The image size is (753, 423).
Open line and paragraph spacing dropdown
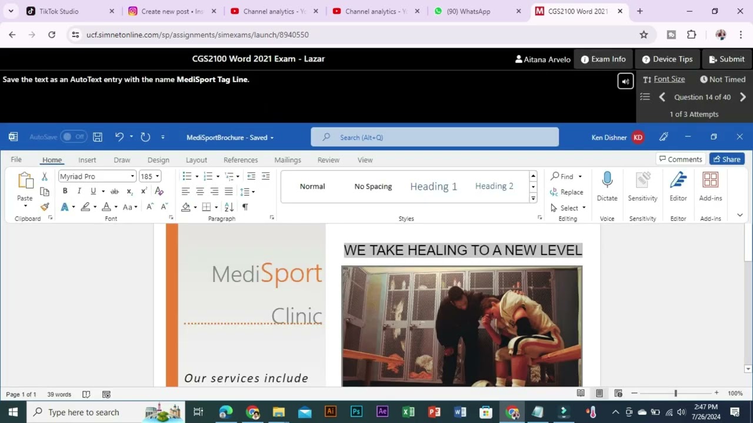click(x=247, y=192)
